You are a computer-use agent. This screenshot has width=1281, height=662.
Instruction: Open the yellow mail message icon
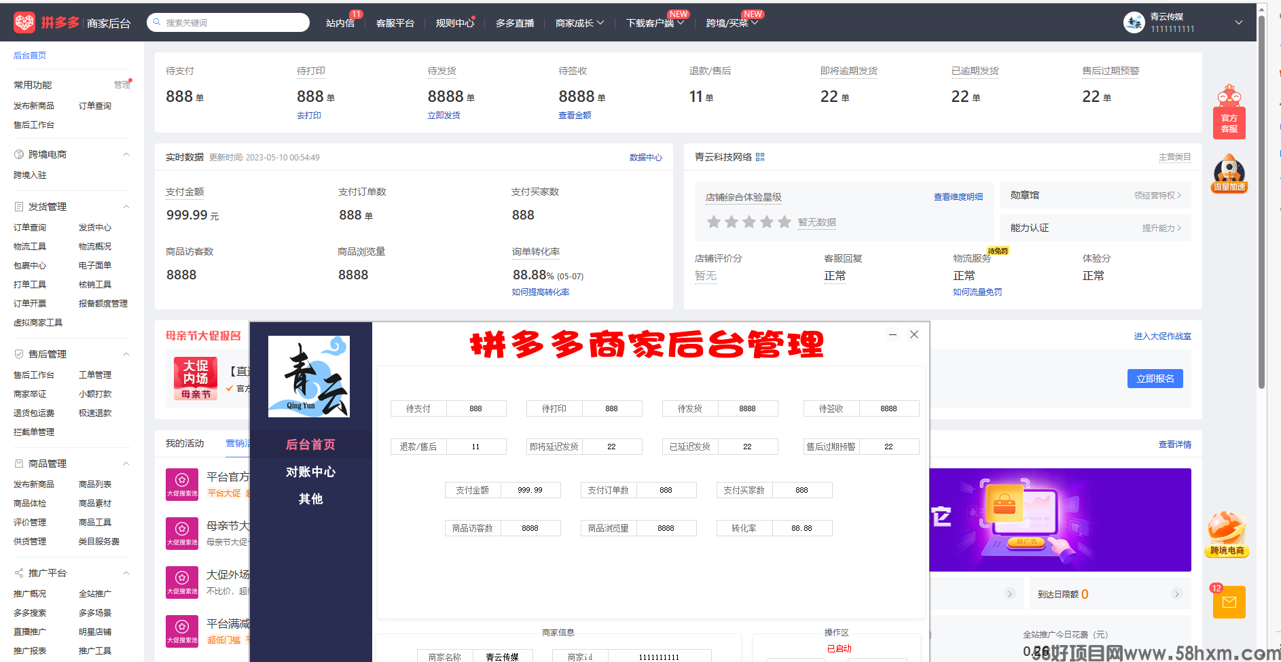pyautogui.click(x=1229, y=602)
